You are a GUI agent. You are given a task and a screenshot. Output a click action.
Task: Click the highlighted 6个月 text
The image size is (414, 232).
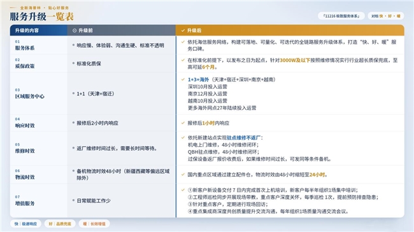click(208, 67)
